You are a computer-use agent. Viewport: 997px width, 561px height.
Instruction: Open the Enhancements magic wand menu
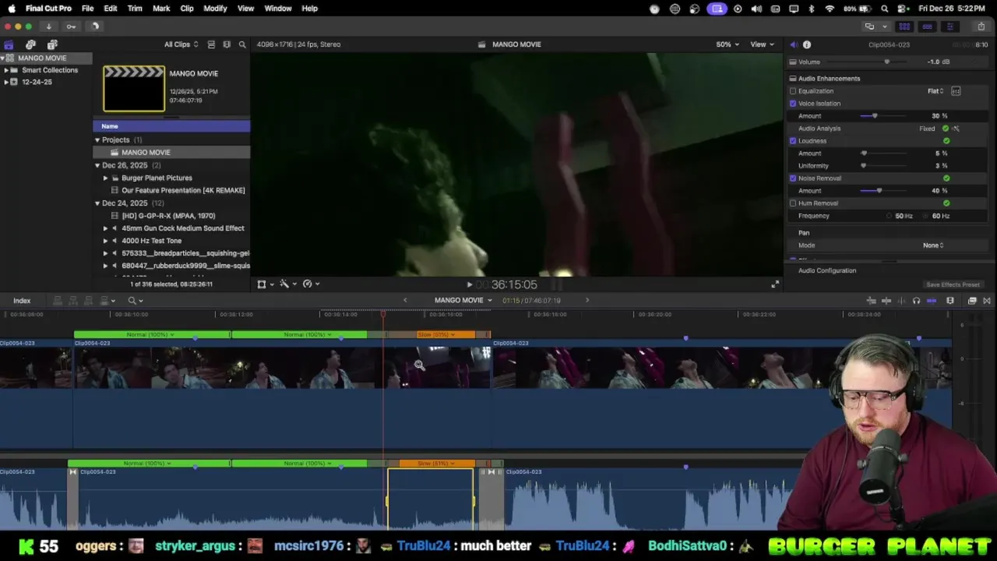(287, 284)
